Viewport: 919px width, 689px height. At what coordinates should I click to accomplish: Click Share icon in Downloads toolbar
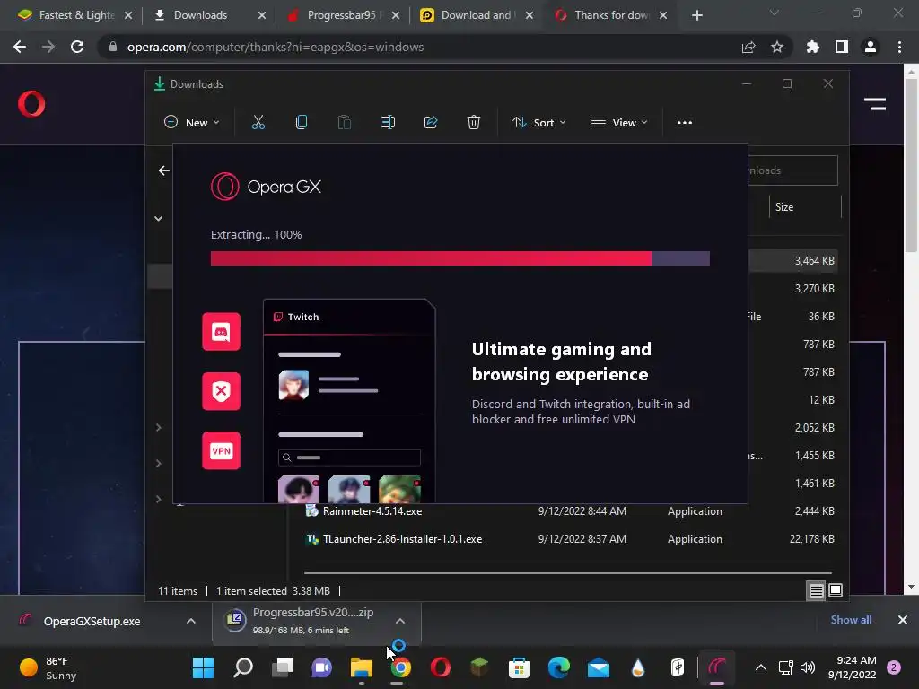point(431,122)
